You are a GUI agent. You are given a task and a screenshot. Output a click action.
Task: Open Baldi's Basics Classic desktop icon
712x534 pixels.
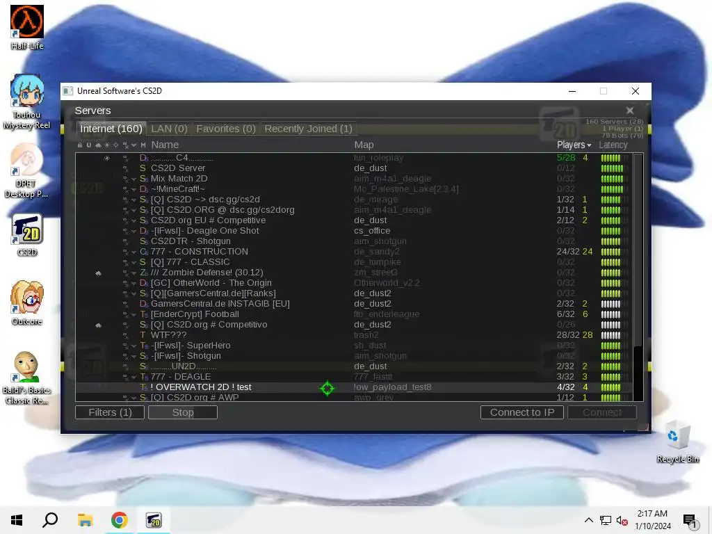click(27, 378)
